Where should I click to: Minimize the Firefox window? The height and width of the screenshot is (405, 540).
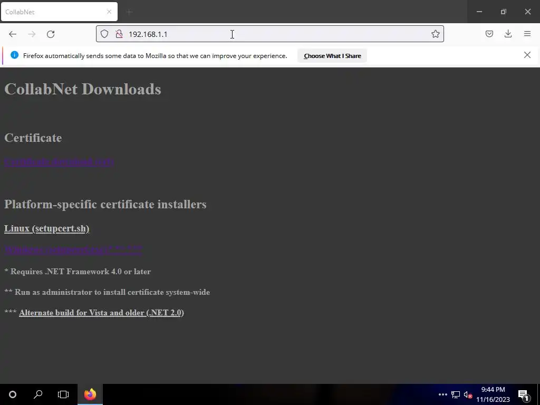pos(479,12)
